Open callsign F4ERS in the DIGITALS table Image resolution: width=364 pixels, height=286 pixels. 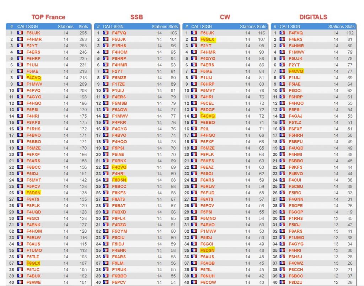(295, 39)
